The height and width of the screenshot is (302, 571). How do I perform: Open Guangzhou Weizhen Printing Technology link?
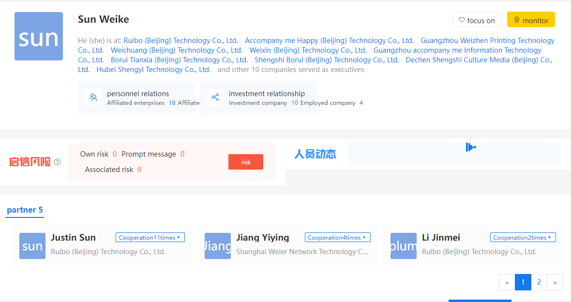[488, 41]
